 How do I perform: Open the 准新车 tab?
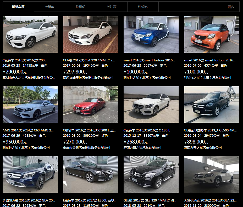click(49, 7)
